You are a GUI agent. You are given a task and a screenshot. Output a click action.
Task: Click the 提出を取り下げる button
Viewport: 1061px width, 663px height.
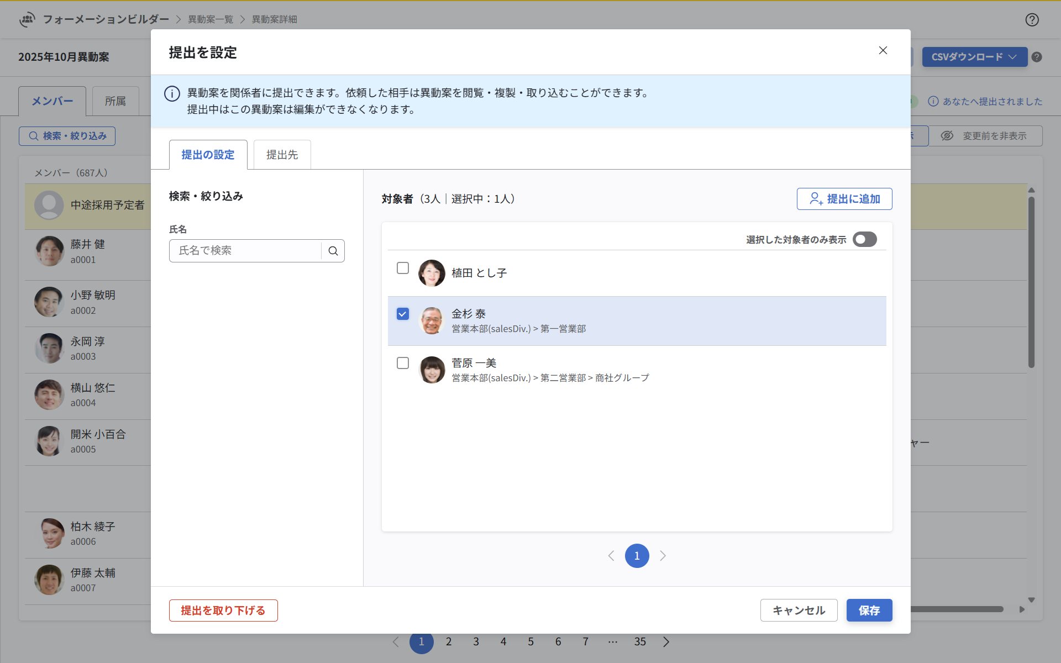(223, 611)
